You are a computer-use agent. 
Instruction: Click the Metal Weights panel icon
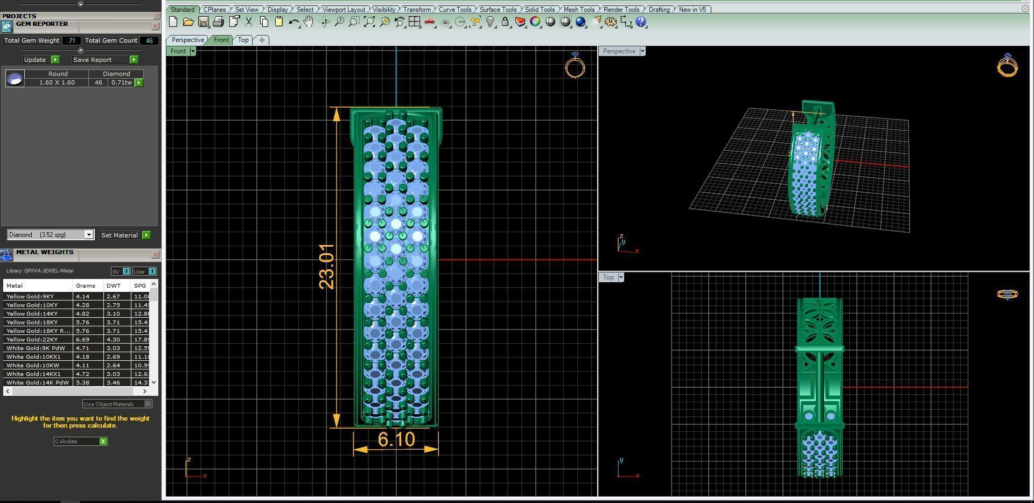pyautogui.click(x=6, y=255)
